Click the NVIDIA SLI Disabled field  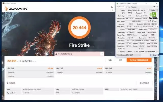141,49
